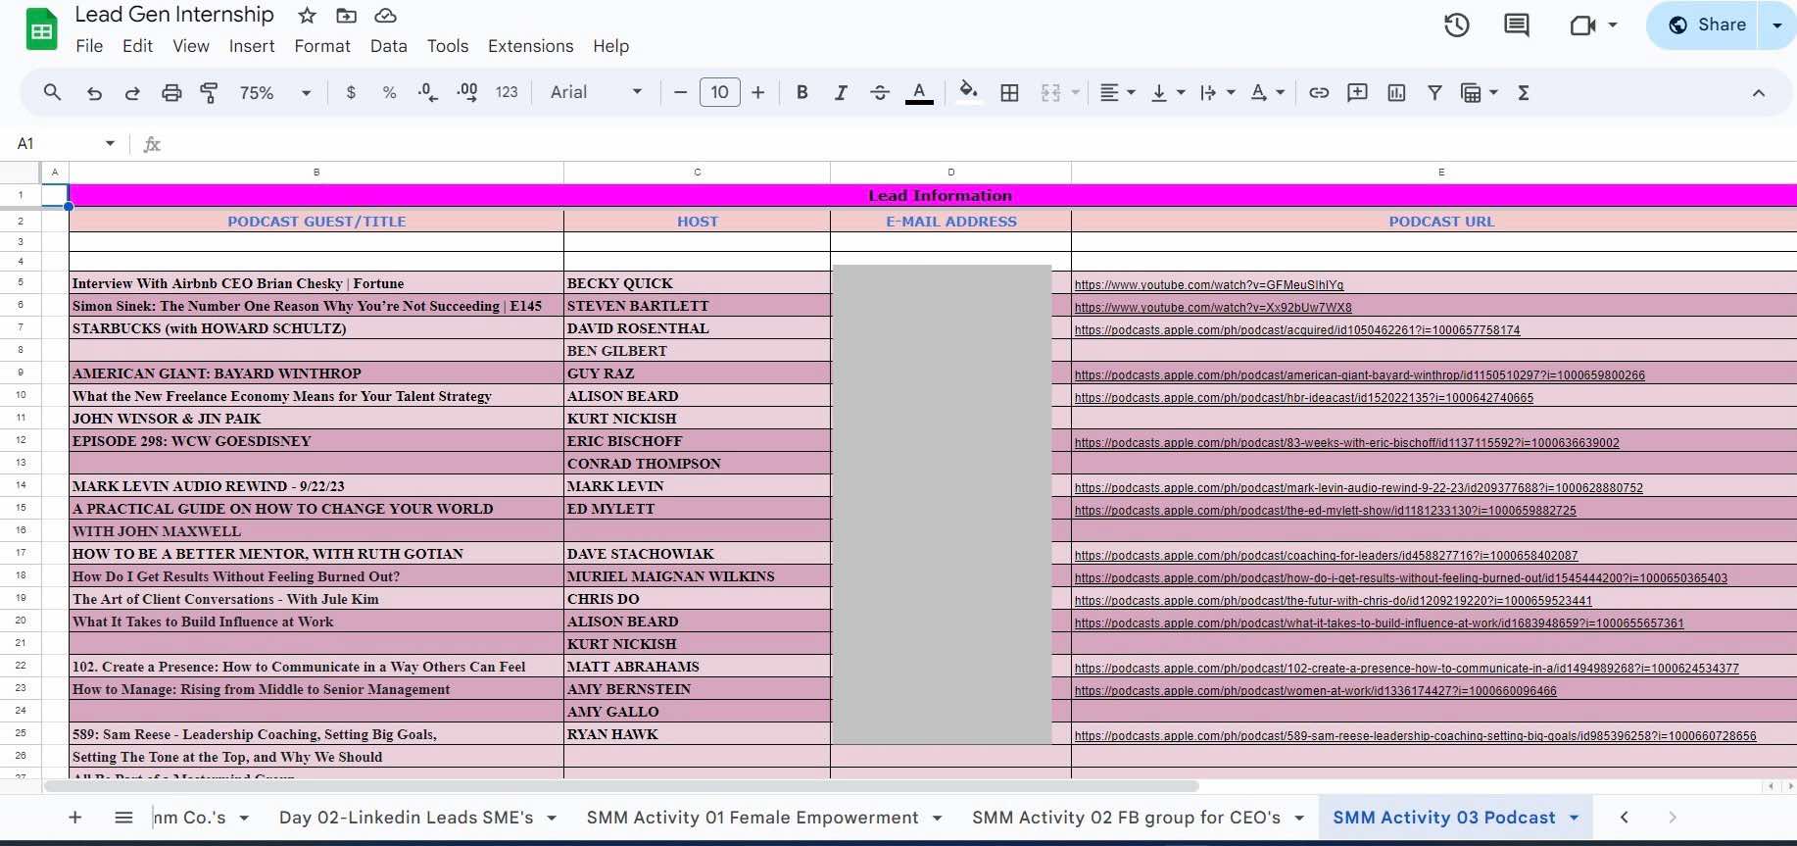Activate the paint format tool
Image resolution: width=1797 pixels, height=846 pixels.
pyautogui.click(x=209, y=93)
